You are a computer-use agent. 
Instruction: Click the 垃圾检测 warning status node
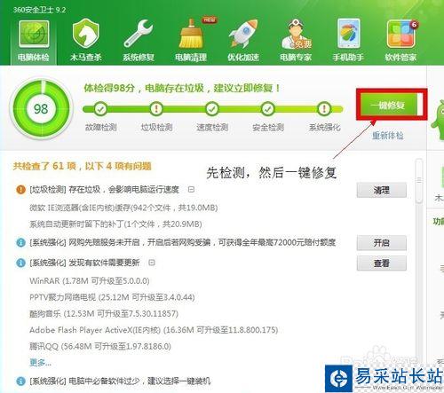pos(156,109)
